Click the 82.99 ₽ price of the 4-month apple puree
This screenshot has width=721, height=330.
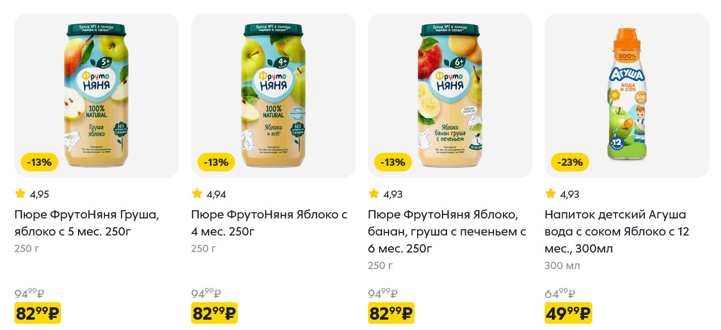click(214, 313)
